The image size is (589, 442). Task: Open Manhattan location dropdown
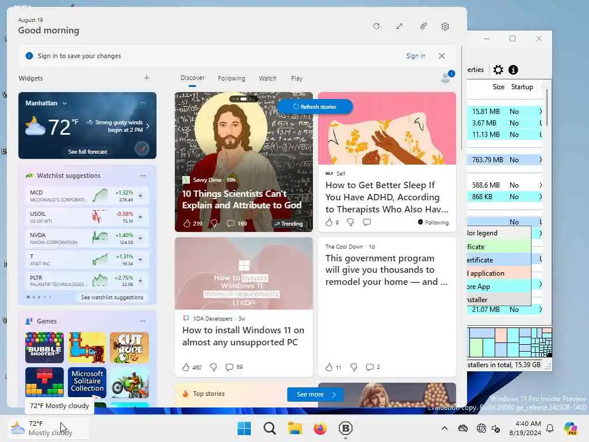coord(64,103)
